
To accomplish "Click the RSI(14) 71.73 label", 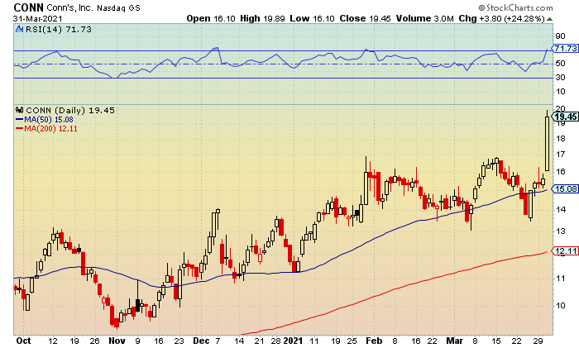I will click(59, 29).
